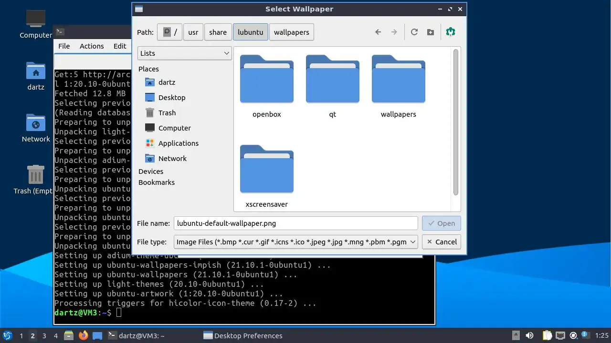The height and width of the screenshot is (343, 611).
Task: Create a new folder
Action: 431,32
